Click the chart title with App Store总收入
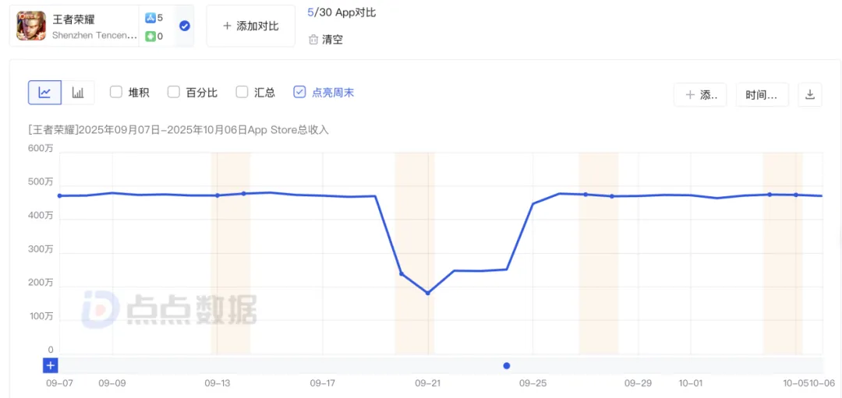This screenshot has width=842, height=398. [x=178, y=130]
